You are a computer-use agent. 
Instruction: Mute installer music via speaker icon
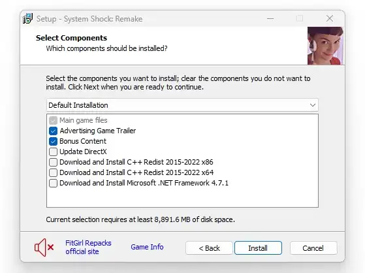[44, 248]
